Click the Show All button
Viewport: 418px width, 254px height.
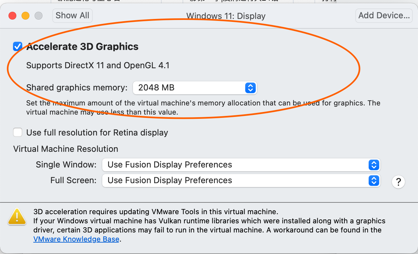72,15
